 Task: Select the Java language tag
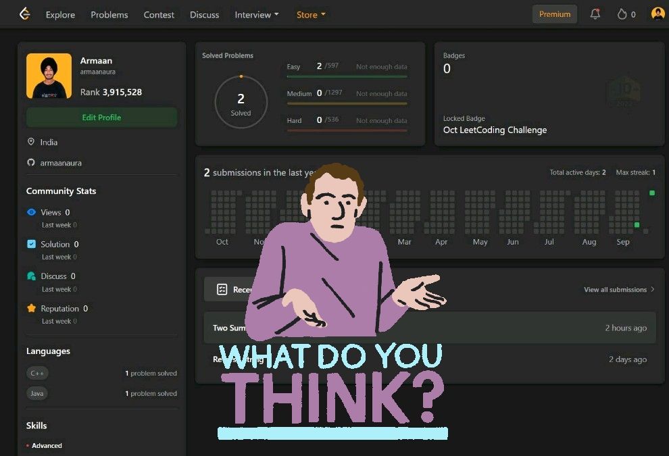pyautogui.click(x=36, y=393)
